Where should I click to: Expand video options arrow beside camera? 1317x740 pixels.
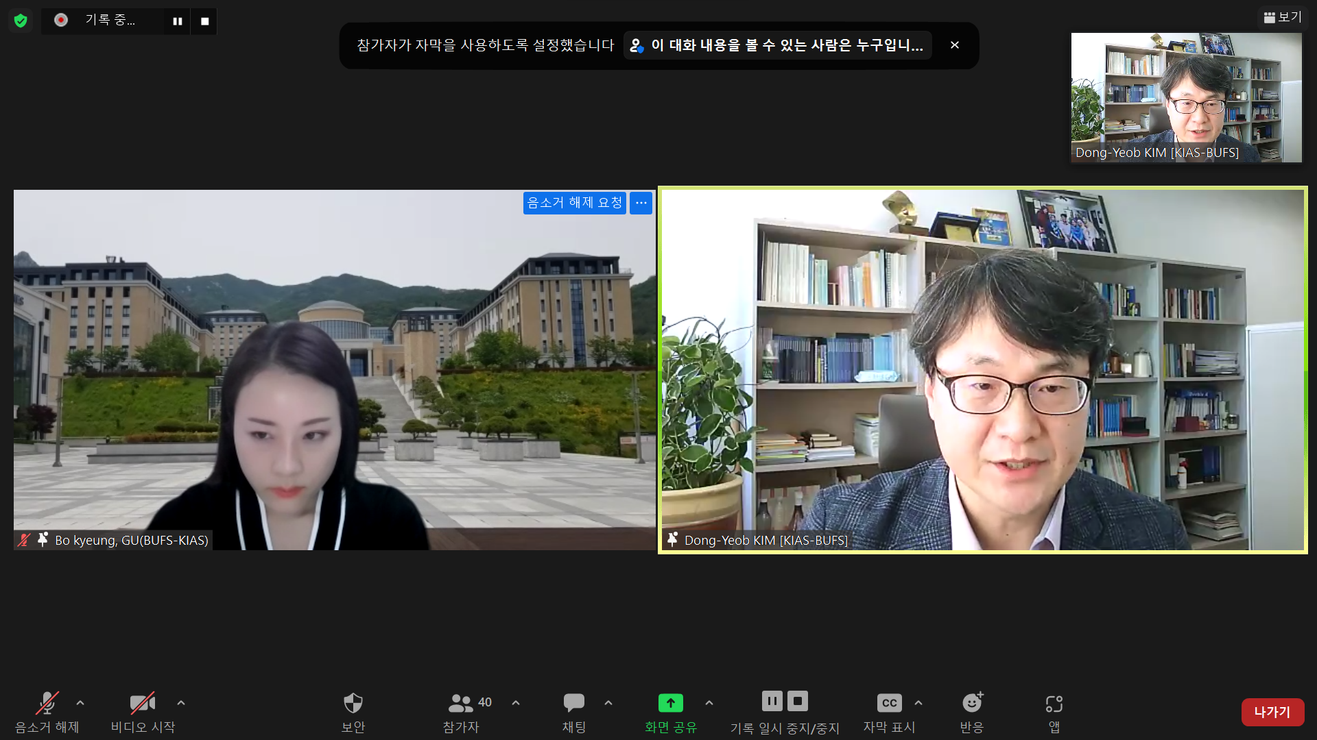pos(181,703)
